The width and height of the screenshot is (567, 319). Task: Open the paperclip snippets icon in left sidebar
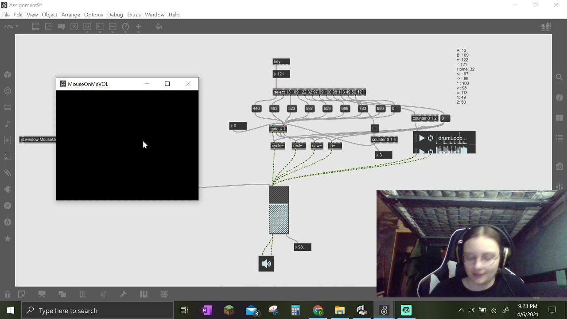[8, 173]
